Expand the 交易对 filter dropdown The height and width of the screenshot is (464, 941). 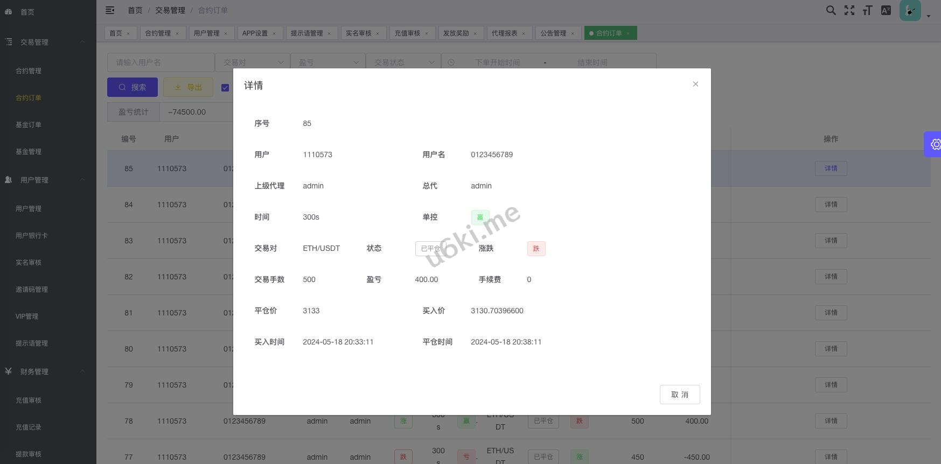[253, 62]
